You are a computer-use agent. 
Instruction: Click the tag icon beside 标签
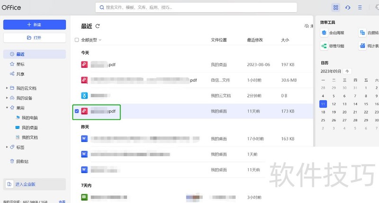coord(12,147)
